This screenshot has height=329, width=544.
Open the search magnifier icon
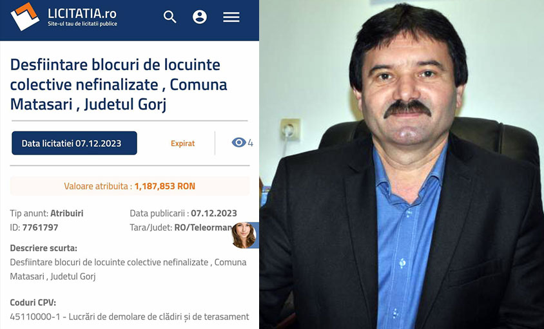(170, 17)
